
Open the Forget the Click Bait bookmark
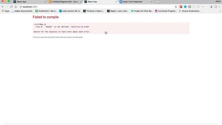[142, 11]
